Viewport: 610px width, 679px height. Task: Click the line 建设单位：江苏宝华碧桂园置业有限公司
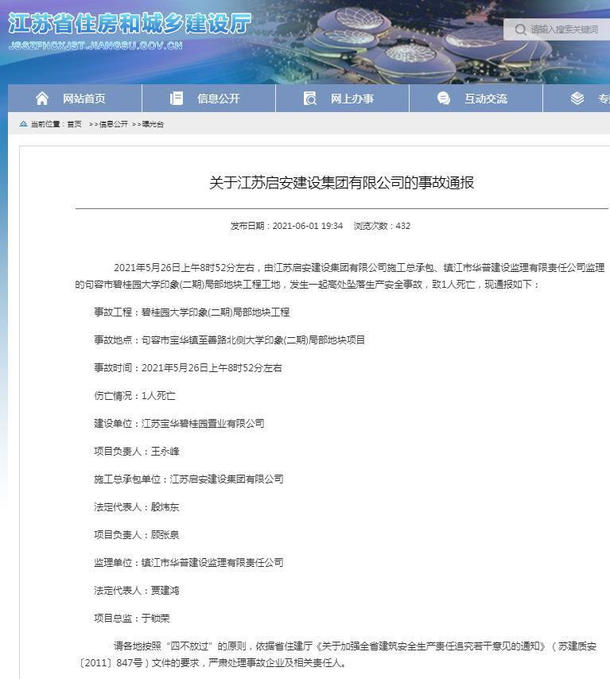click(180, 424)
